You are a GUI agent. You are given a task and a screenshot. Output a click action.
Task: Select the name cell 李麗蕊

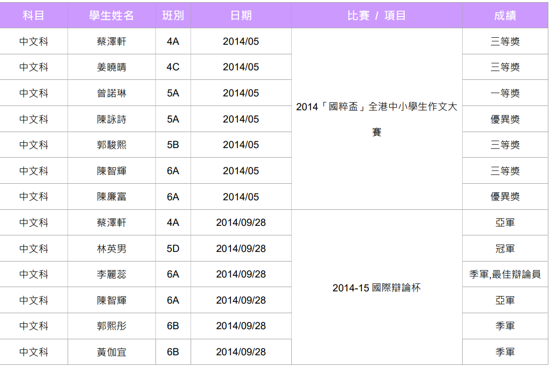(x=111, y=274)
